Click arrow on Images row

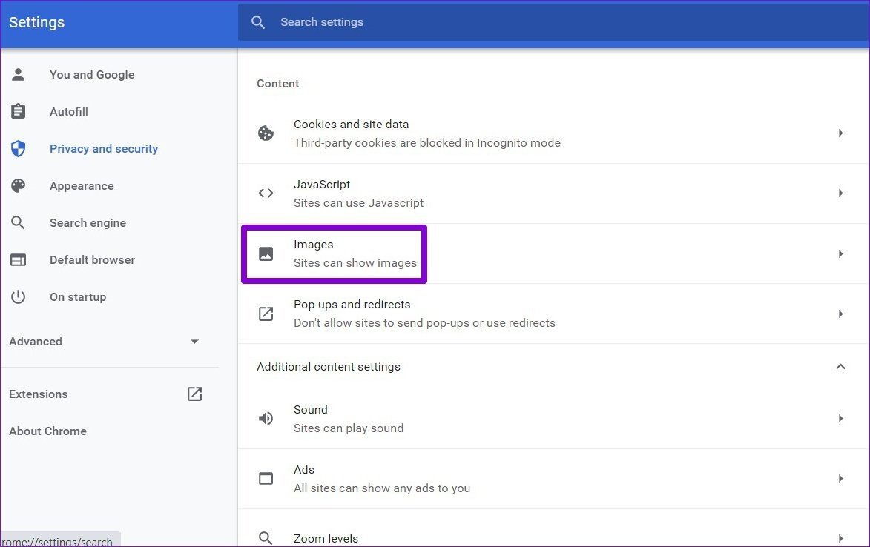(x=840, y=253)
